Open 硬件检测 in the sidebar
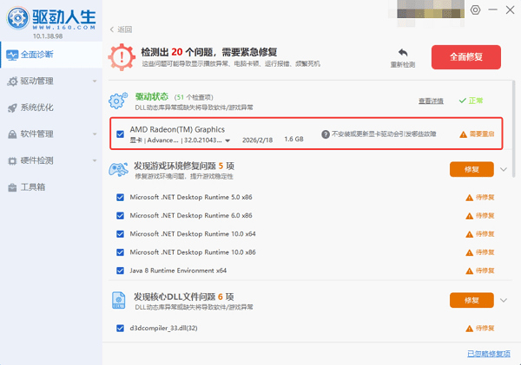Image resolution: width=521 pixels, height=365 pixels. click(51, 161)
